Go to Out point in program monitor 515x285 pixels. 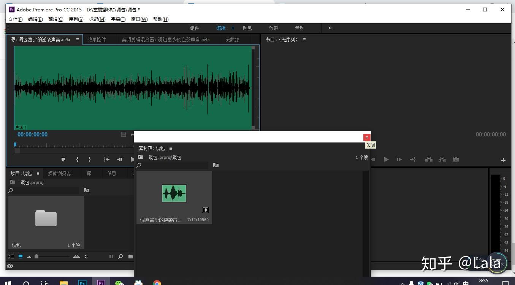(412, 160)
